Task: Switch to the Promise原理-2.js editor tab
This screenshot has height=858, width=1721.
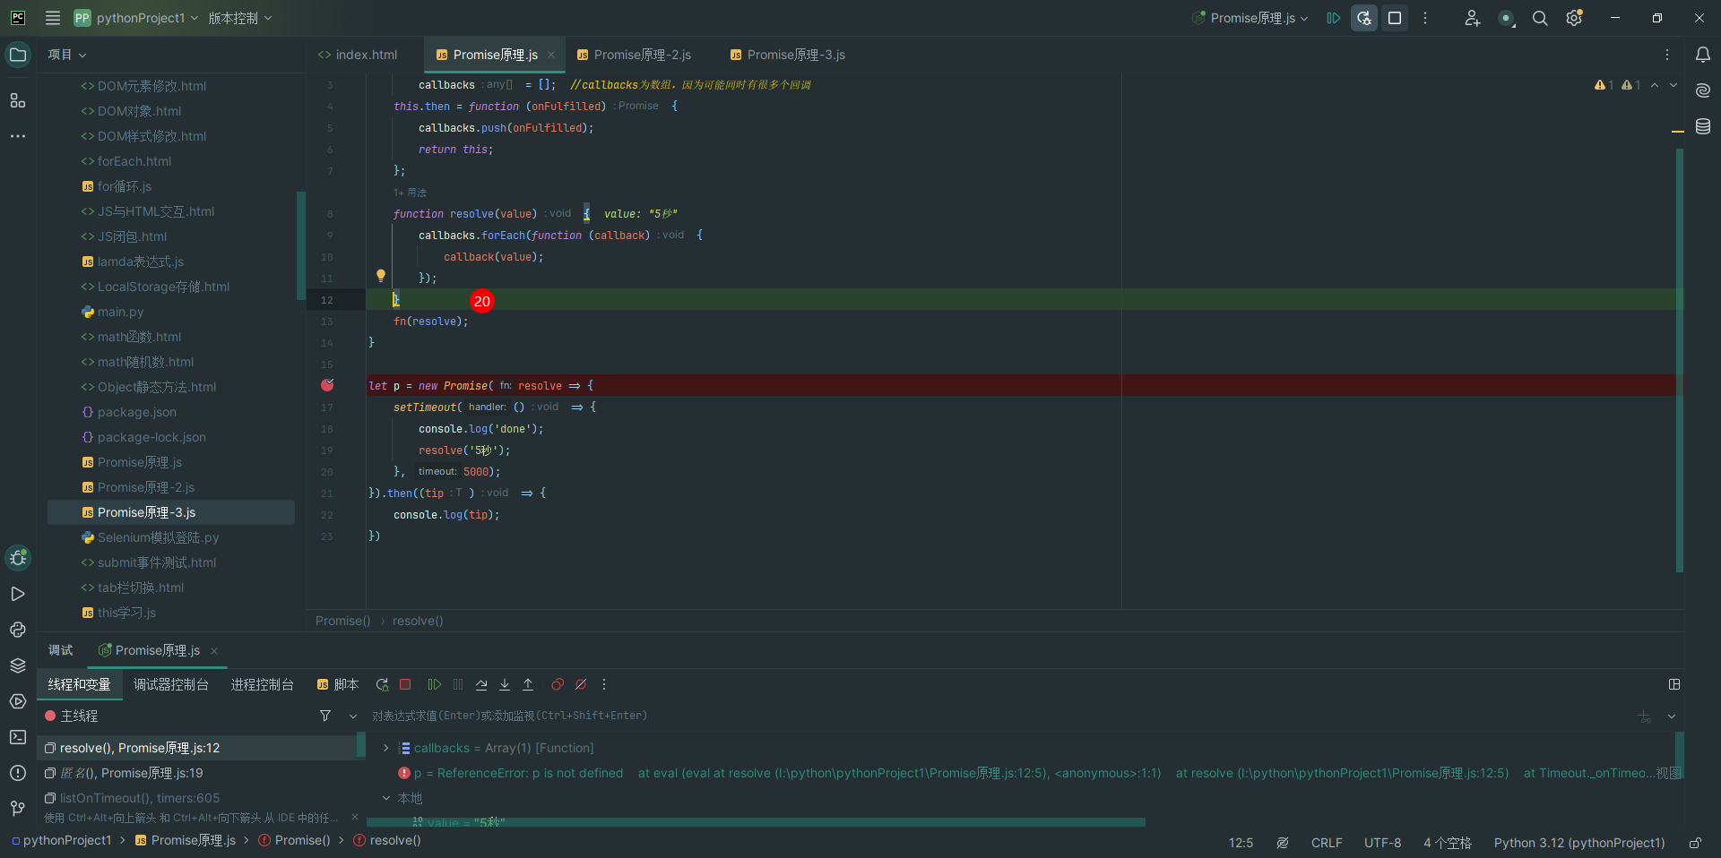Action: pyautogui.click(x=635, y=55)
